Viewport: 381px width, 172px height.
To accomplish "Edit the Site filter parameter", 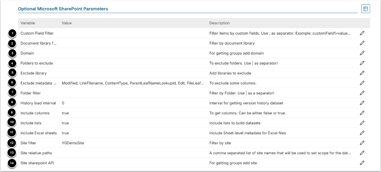I will click(x=362, y=143).
